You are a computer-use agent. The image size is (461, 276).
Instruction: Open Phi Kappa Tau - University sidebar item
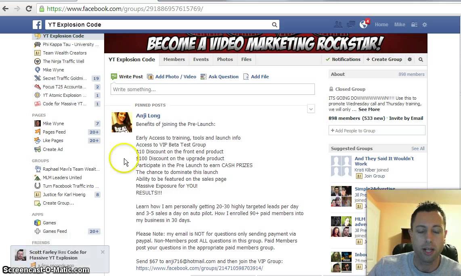(71, 44)
